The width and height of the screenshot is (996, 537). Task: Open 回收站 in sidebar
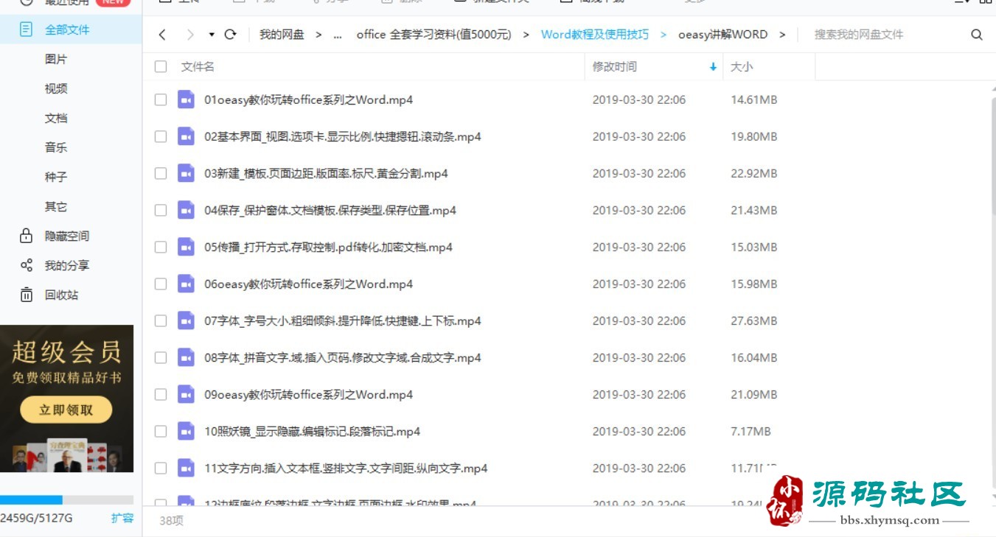(x=62, y=295)
